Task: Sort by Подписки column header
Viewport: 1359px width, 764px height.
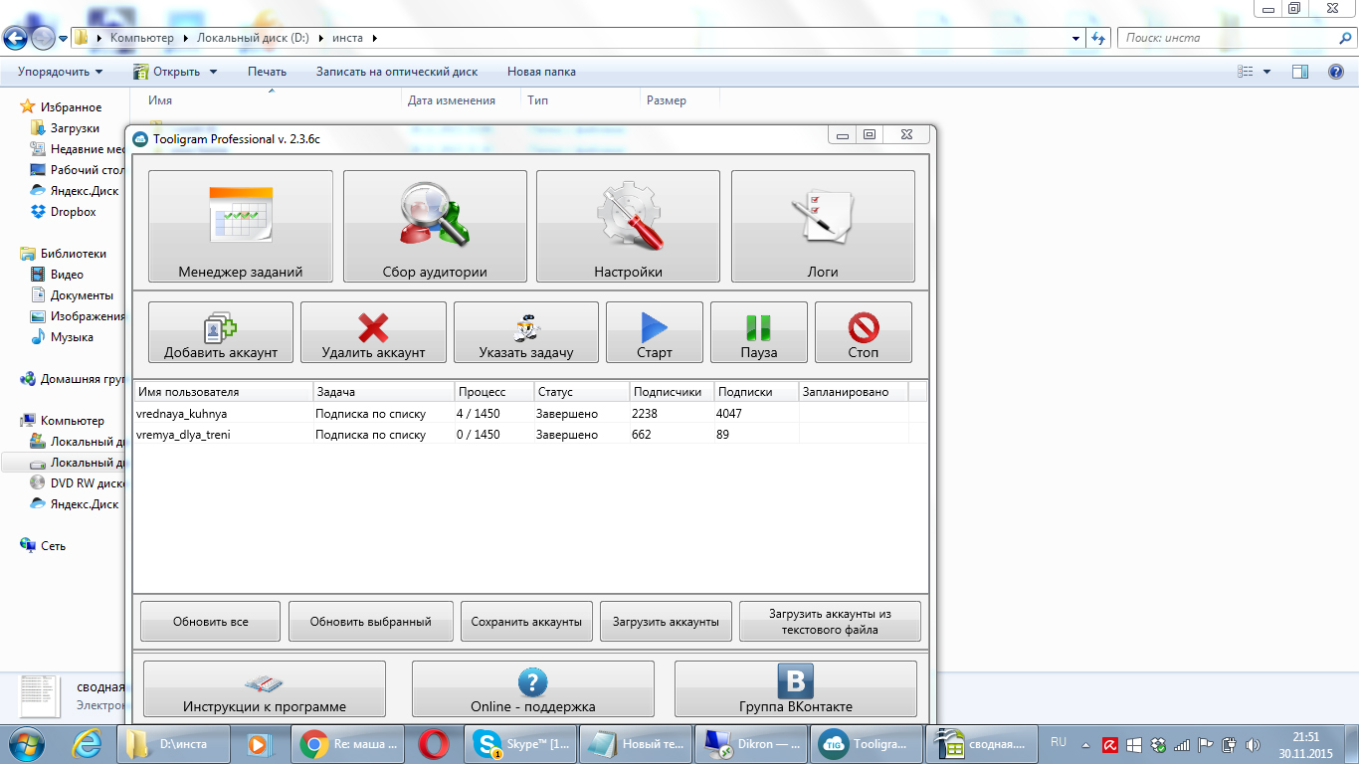Action: pos(756,392)
